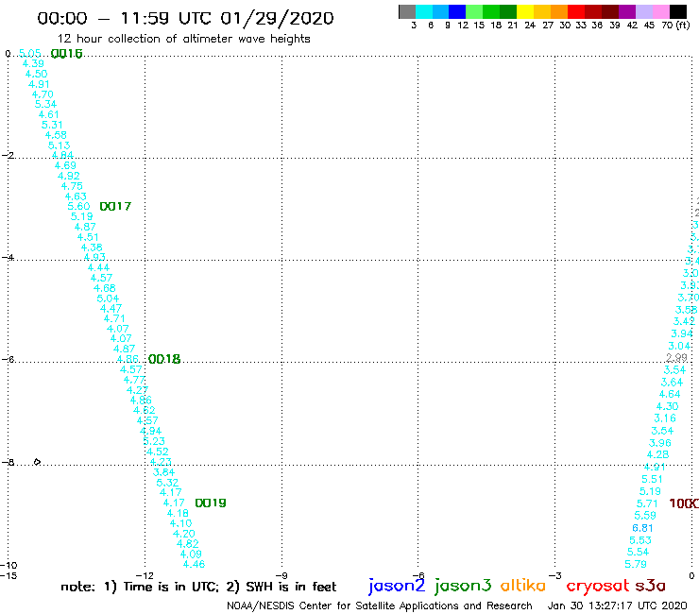Image resolution: width=699 pixels, height=614 pixels.
Task: Click the wave height value 4.75
Action: (x=72, y=186)
